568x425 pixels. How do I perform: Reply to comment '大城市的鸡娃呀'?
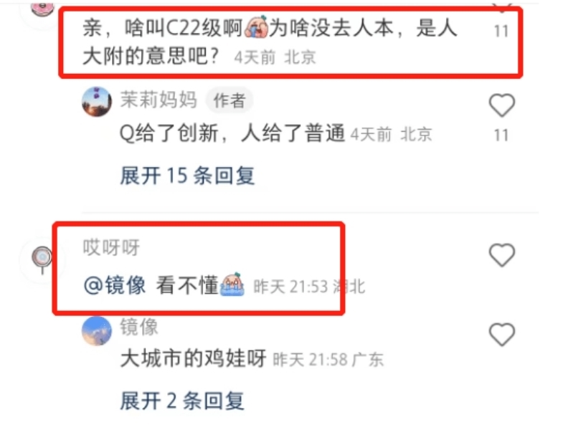194,358
